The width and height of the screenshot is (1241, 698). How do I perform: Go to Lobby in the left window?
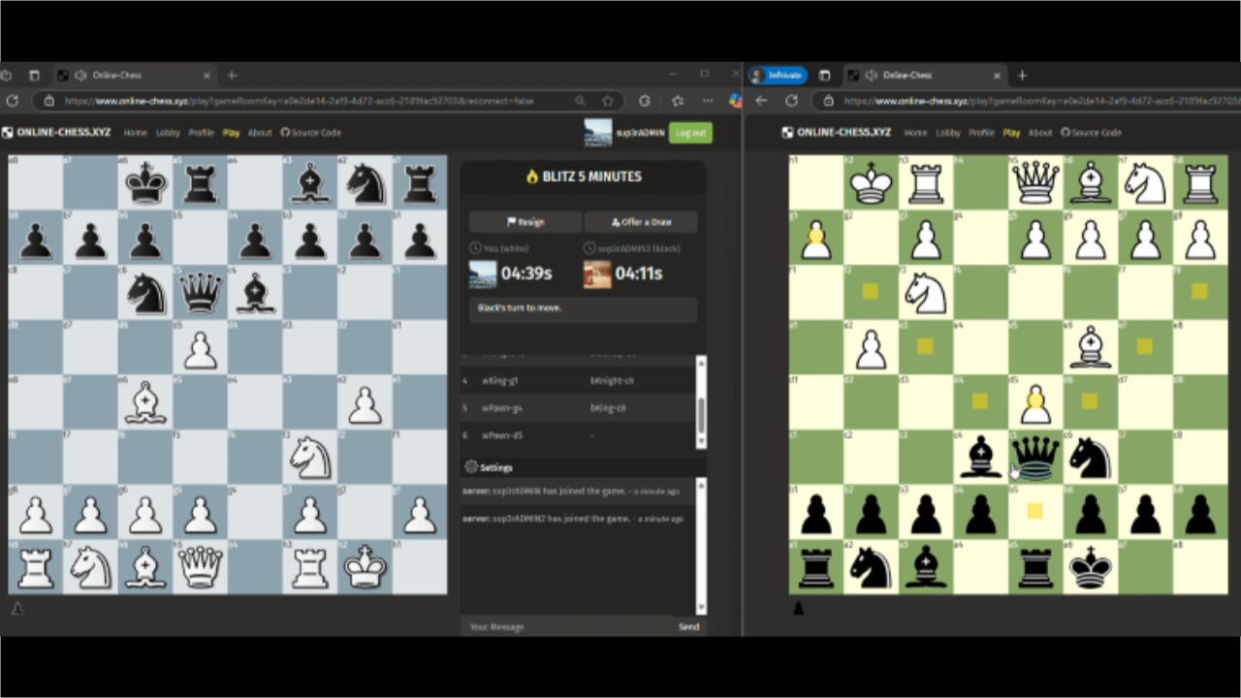tap(169, 133)
